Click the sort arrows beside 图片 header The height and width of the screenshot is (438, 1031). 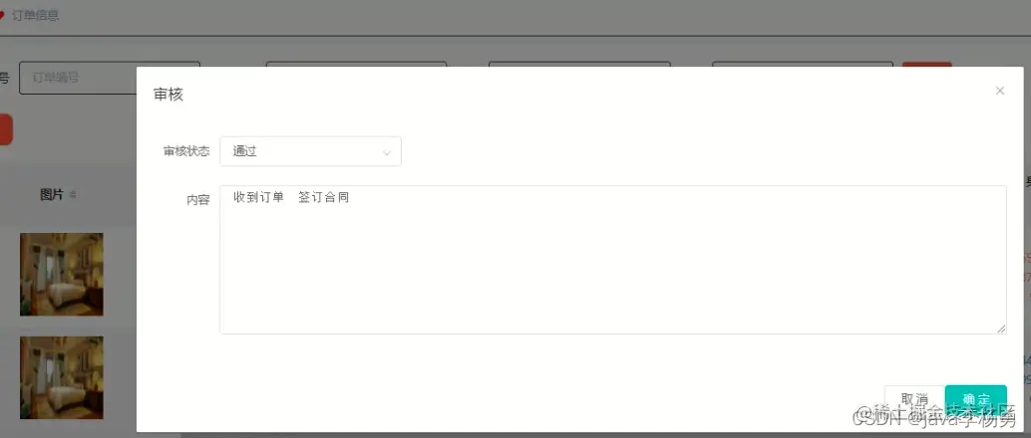coord(73,195)
